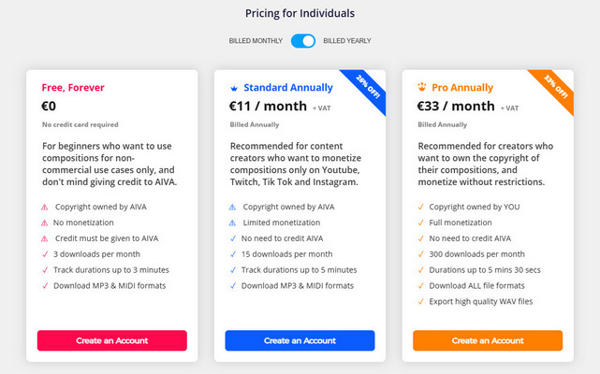The width and height of the screenshot is (600, 374).
Task: Select the Billed Monthly label
Action: point(256,41)
